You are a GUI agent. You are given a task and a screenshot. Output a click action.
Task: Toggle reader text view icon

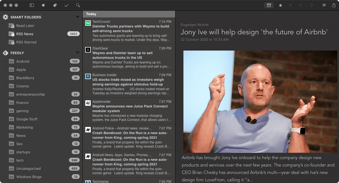(x=324, y=5)
